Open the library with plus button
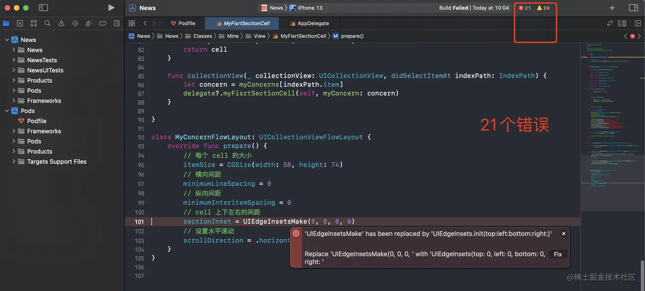Image resolution: width=645 pixels, height=291 pixels. [x=612, y=8]
